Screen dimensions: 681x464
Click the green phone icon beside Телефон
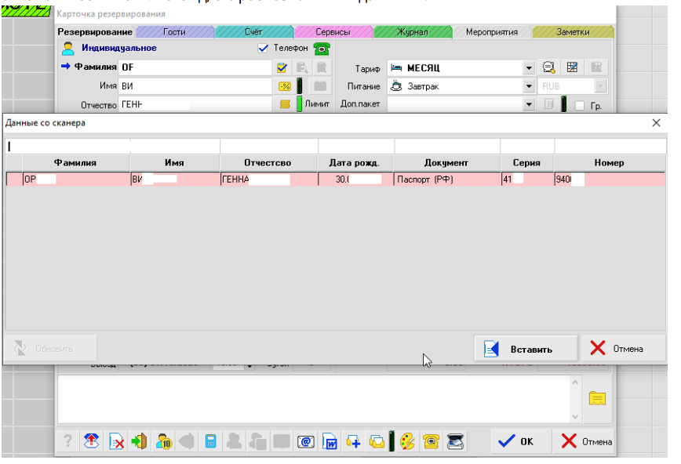coord(321,49)
